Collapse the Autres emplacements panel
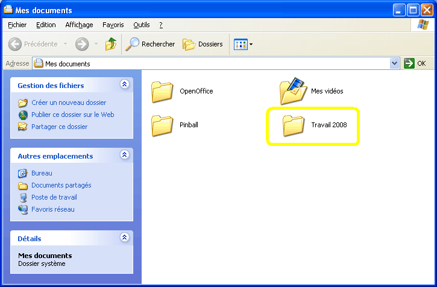 (x=125, y=154)
